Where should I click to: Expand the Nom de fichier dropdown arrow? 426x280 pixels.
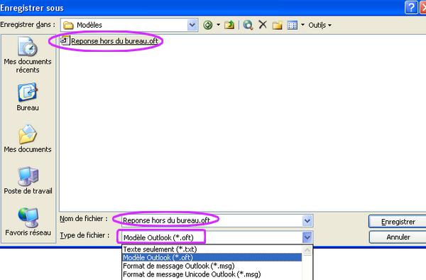[307, 221]
